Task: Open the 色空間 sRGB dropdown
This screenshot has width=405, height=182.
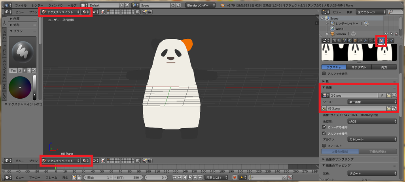Action: tap(372, 121)
